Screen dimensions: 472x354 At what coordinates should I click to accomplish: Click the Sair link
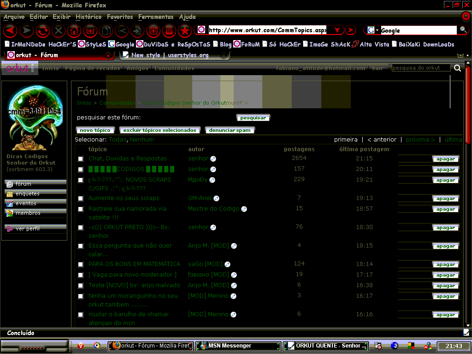coord(377,68)
